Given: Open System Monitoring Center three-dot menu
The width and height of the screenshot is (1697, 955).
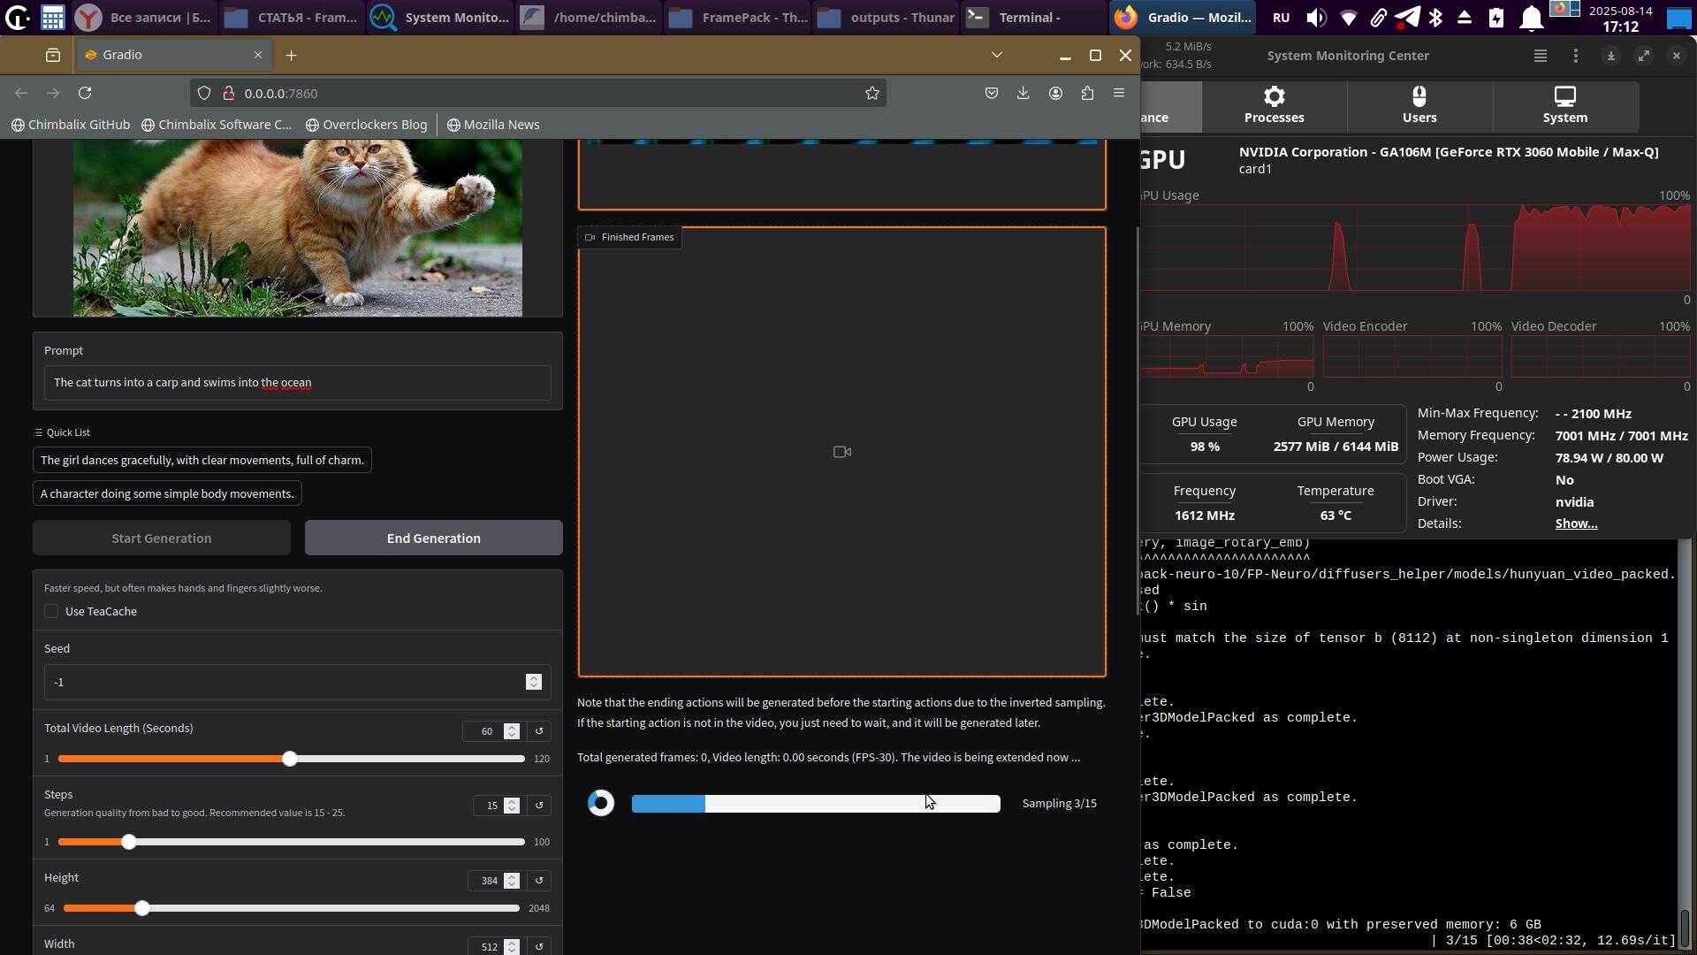Looking at the screenshot, I should coord(1575,56).
